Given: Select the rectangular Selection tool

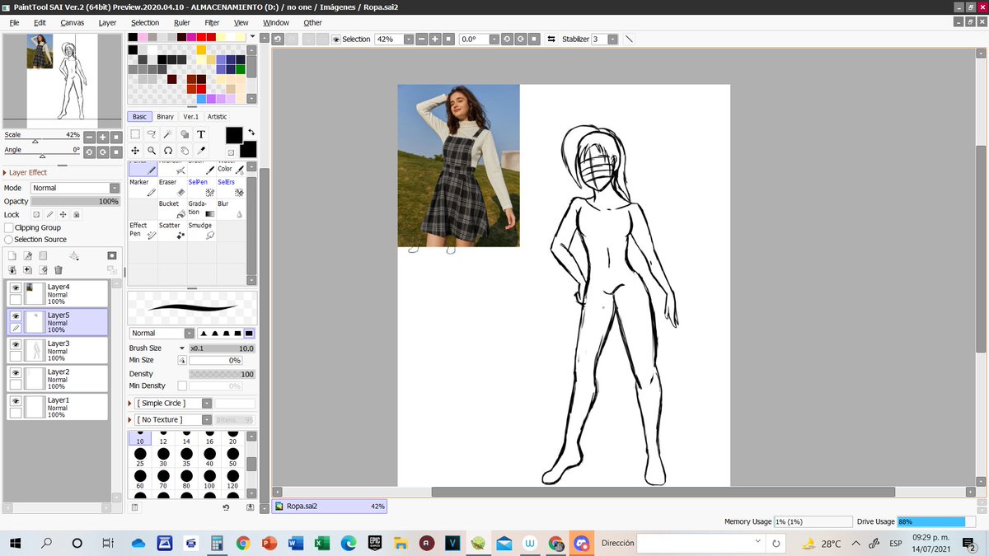Looking at the screenshot, I should (x=136, y=134).
